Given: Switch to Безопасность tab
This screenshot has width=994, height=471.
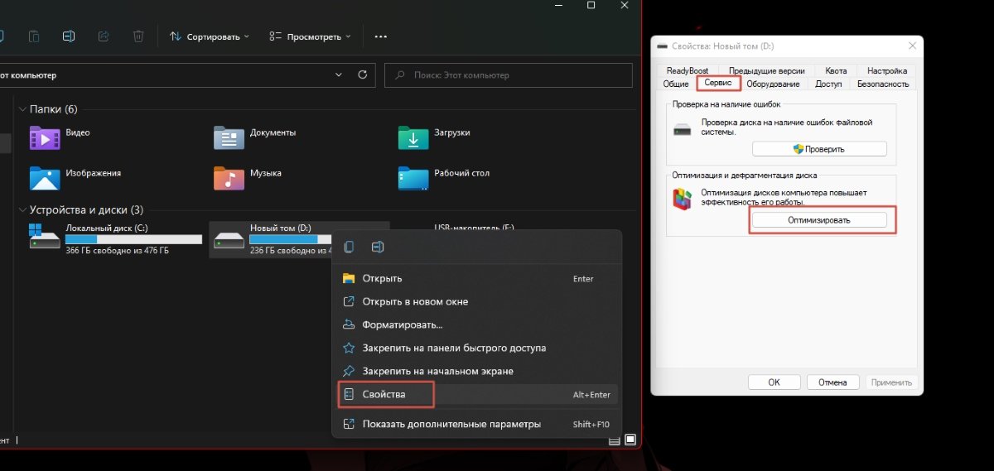Looking at the screenshot, I should pos(883,84).
